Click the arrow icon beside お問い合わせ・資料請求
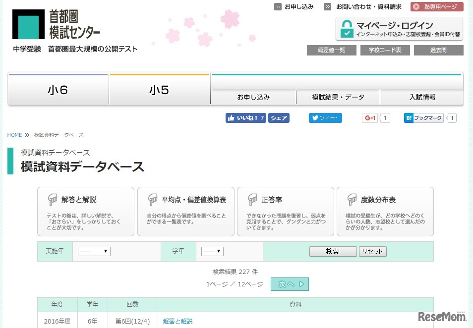The height and width of the screenshot is (328, 473). (x=327, y=6)
